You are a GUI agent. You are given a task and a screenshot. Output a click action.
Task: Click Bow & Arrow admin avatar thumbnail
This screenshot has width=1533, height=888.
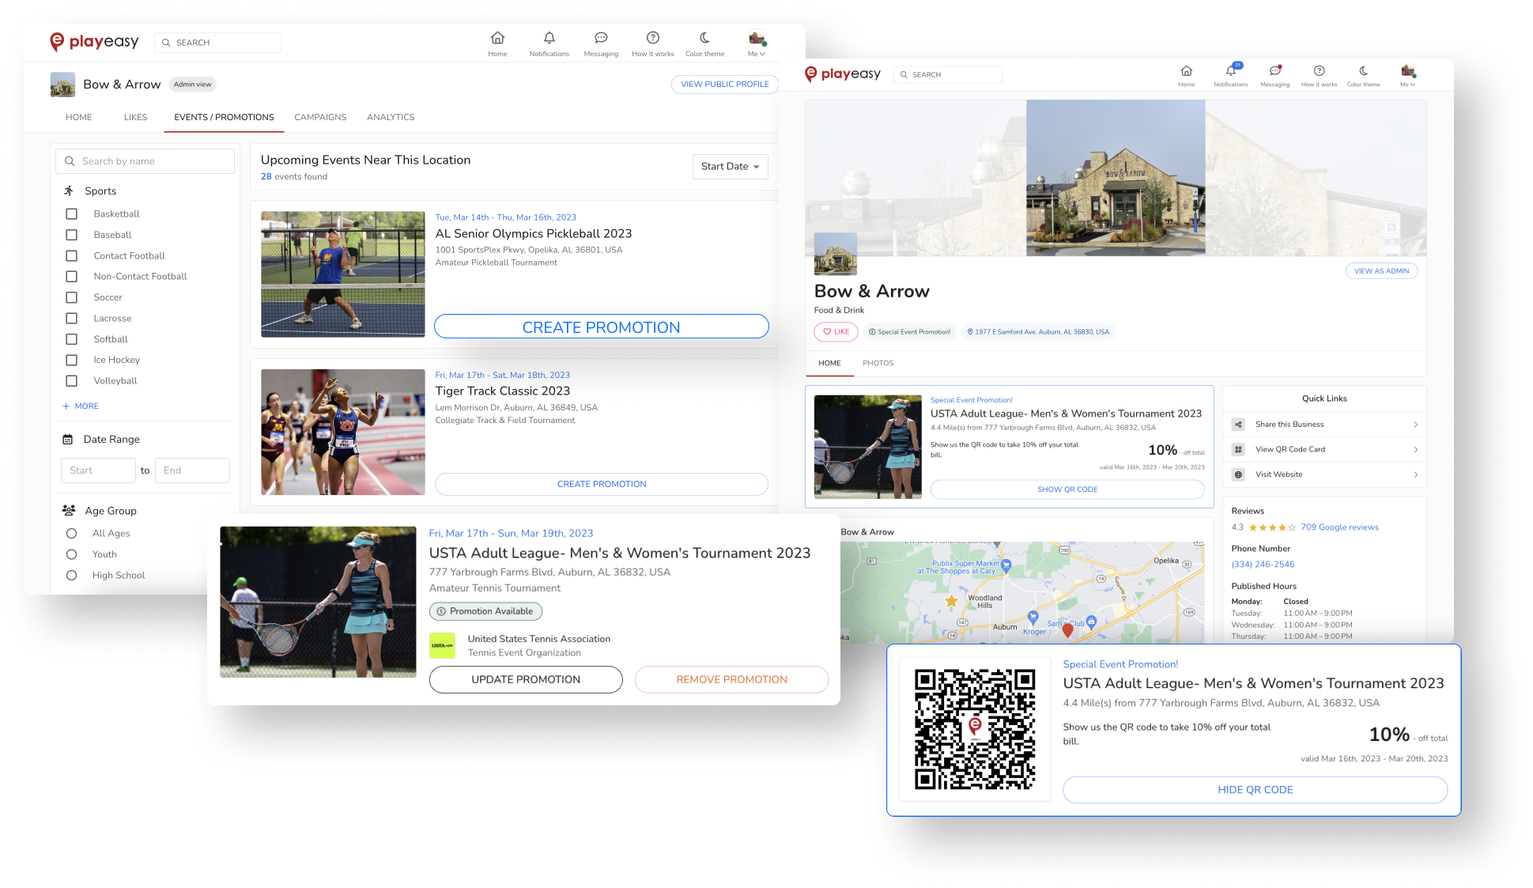pyautogui.click(x=63, y=85)
